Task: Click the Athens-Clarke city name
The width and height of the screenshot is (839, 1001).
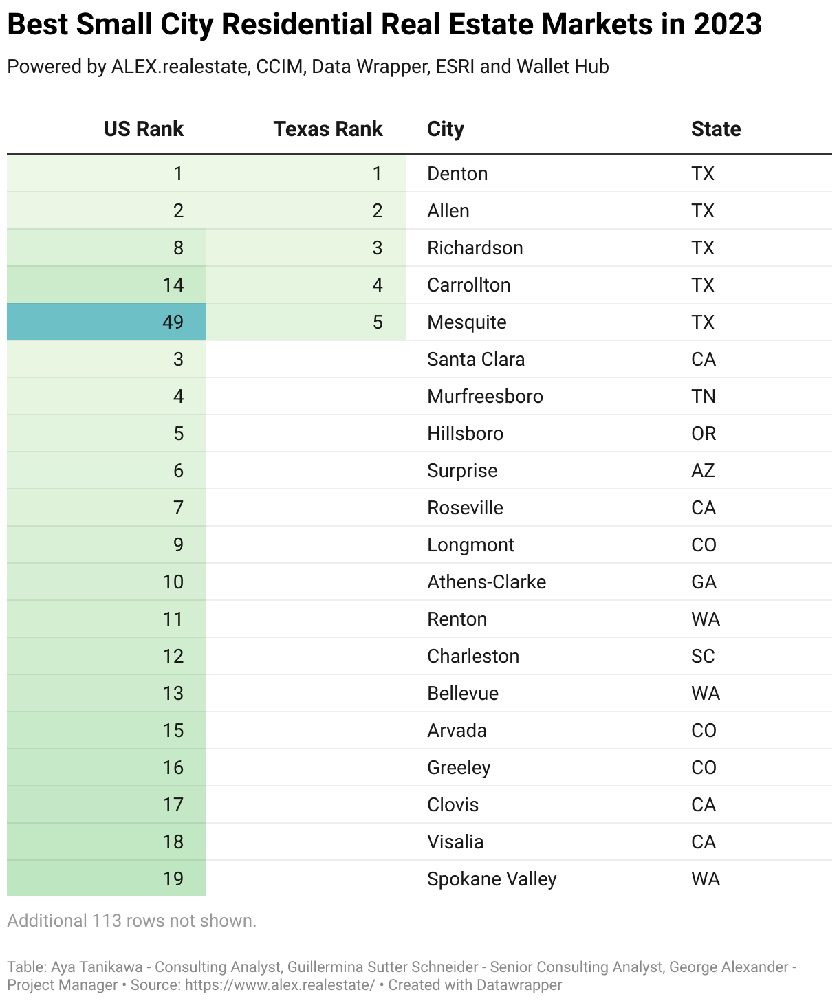Action: (x=486, y=582)
